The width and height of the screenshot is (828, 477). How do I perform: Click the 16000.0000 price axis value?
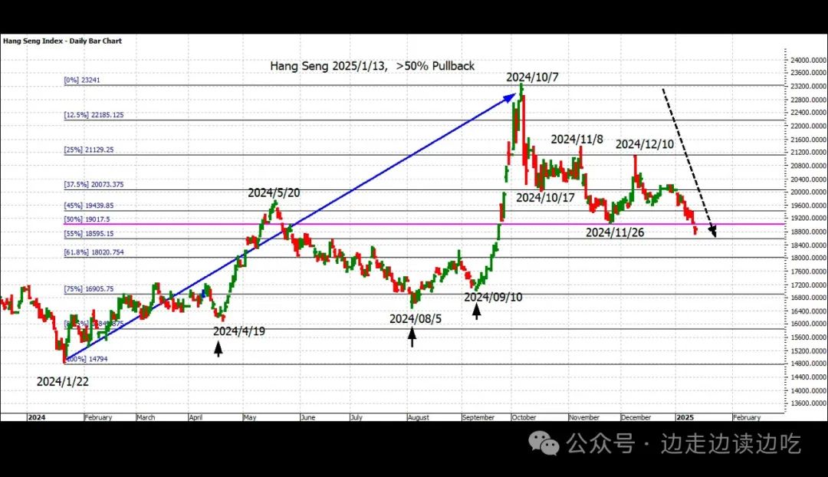click(x=809, y=324)
